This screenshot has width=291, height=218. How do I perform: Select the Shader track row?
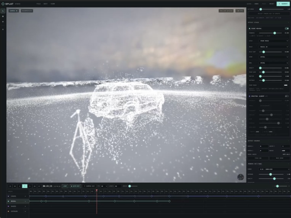click(x=18, y=206)
